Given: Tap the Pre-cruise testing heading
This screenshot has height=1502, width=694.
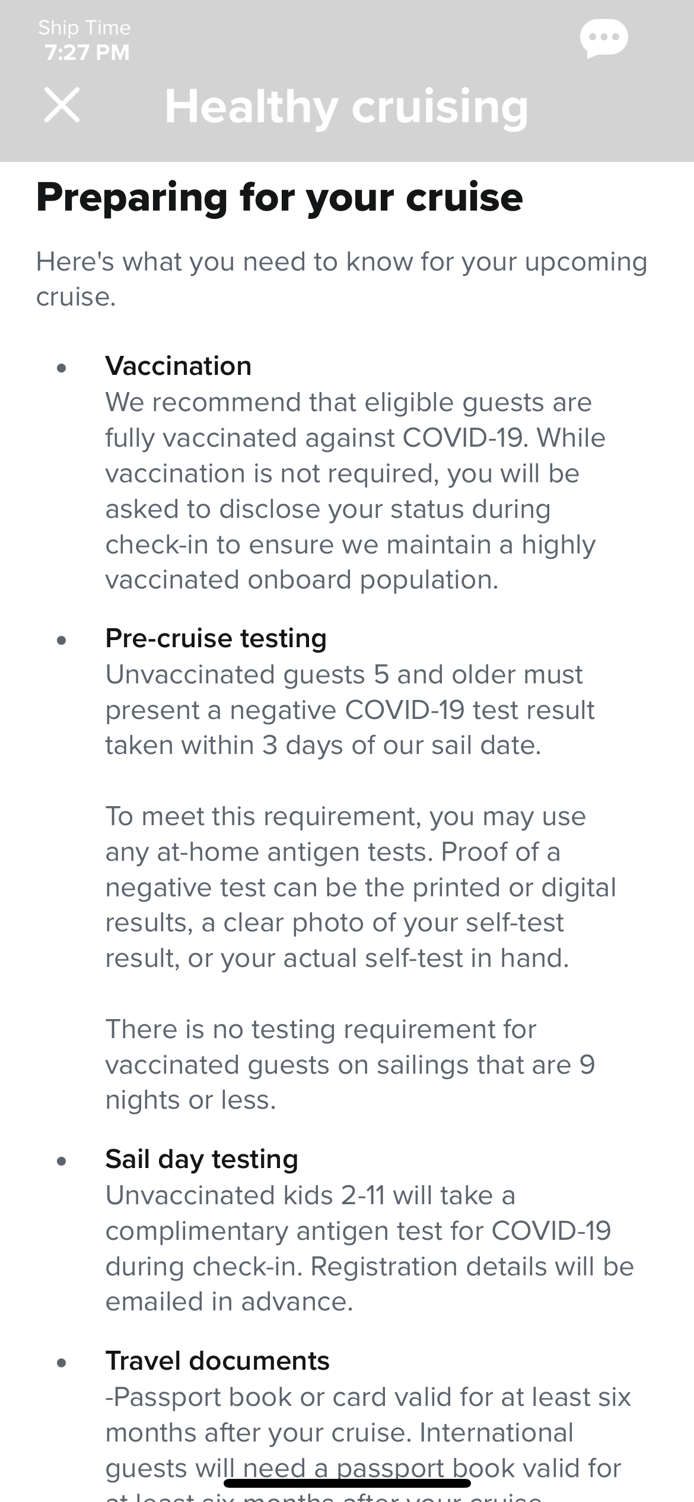Looking at the screenshot, I should [216, 638].
